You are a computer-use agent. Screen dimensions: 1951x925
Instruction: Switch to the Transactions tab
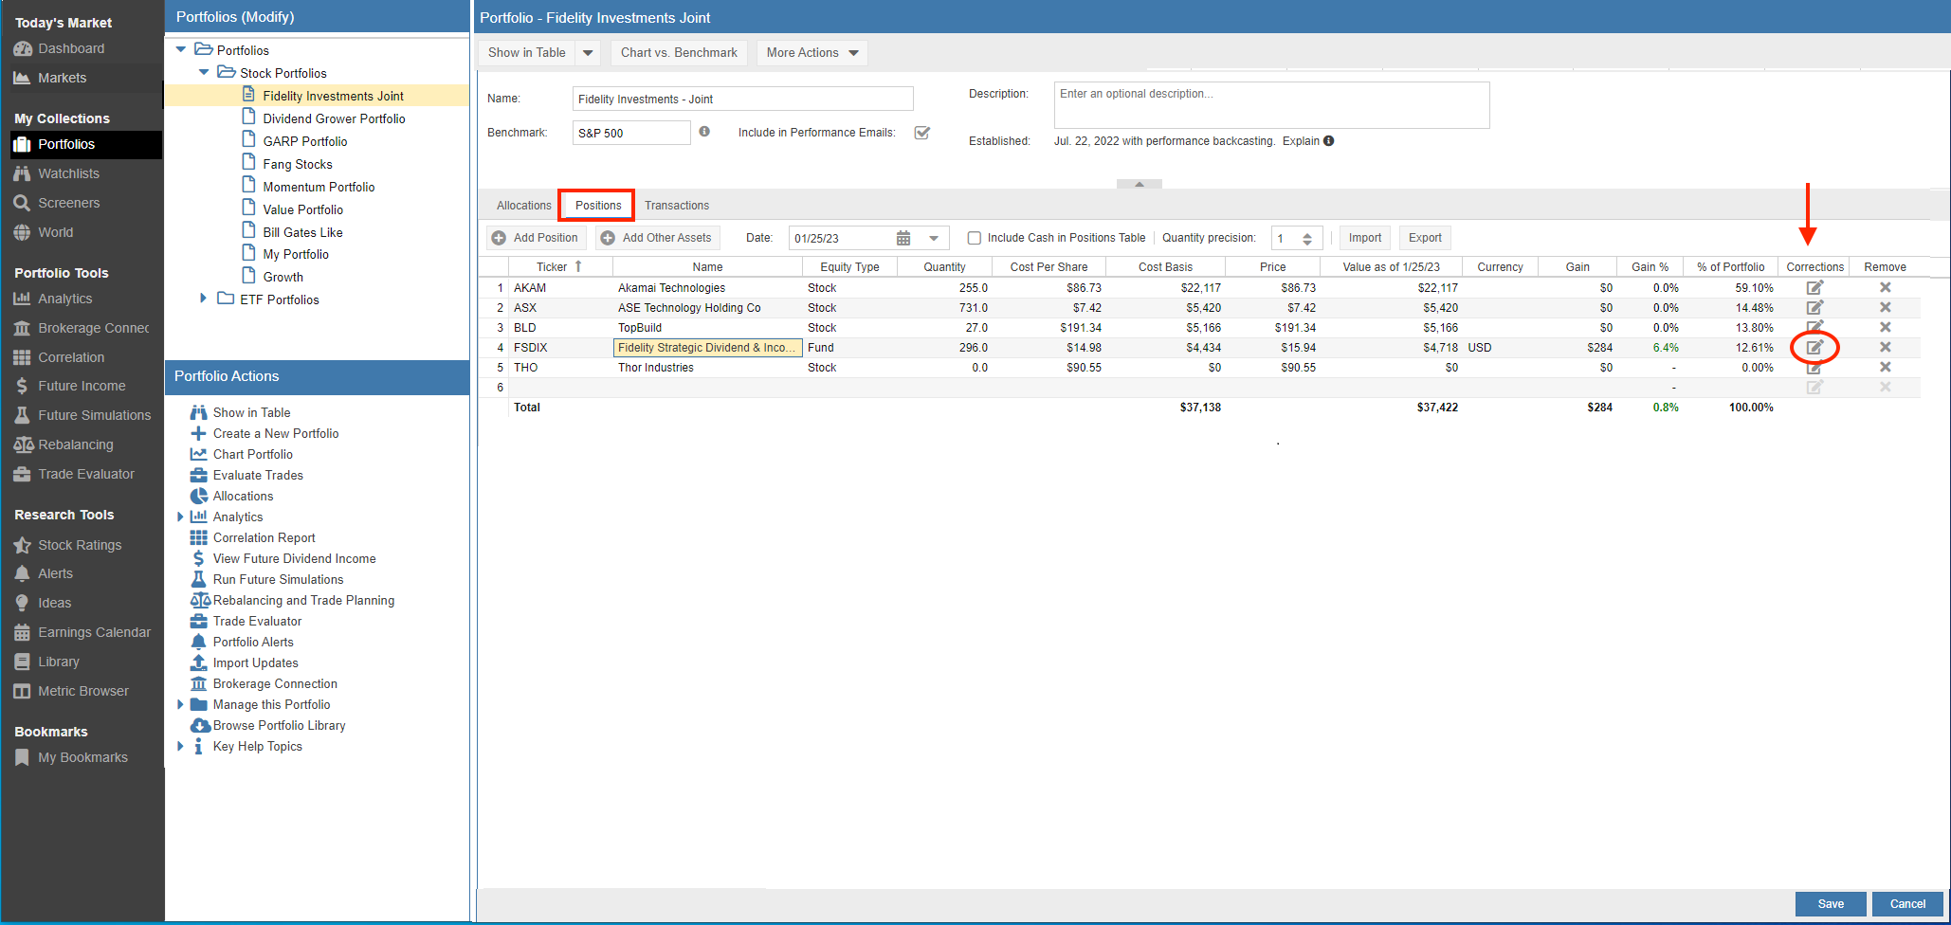coord(677,206)
